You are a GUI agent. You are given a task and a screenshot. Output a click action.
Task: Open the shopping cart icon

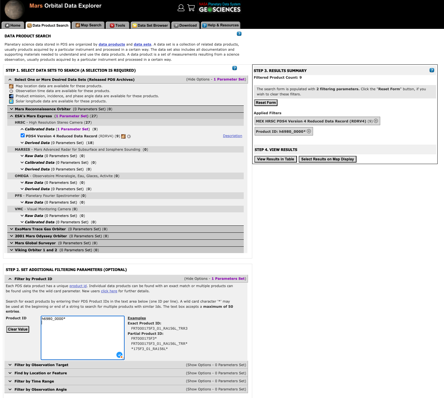tap(191, 8)
